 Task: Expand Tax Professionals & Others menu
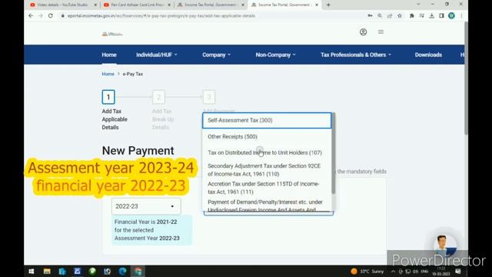(x=356, y=55)
